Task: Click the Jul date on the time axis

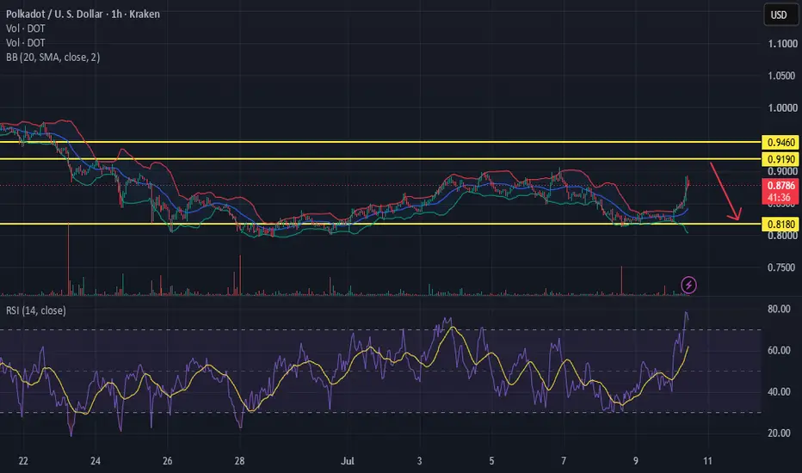Action: [x=348, y=461]
